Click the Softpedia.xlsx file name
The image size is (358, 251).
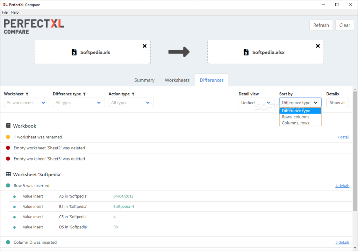(268, 52)
